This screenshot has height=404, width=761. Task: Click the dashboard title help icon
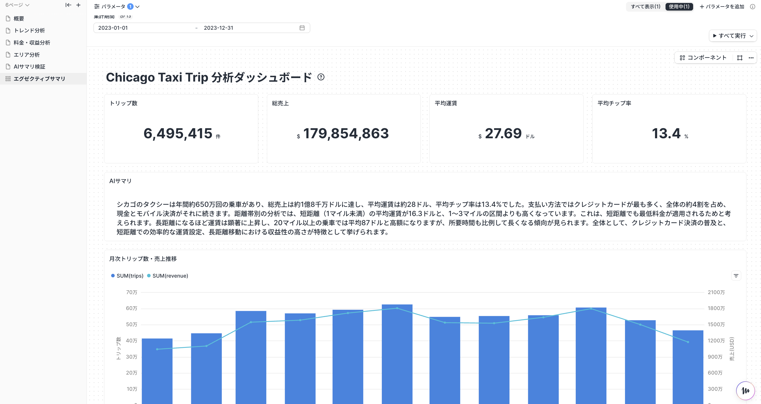[x=321, y=77]
